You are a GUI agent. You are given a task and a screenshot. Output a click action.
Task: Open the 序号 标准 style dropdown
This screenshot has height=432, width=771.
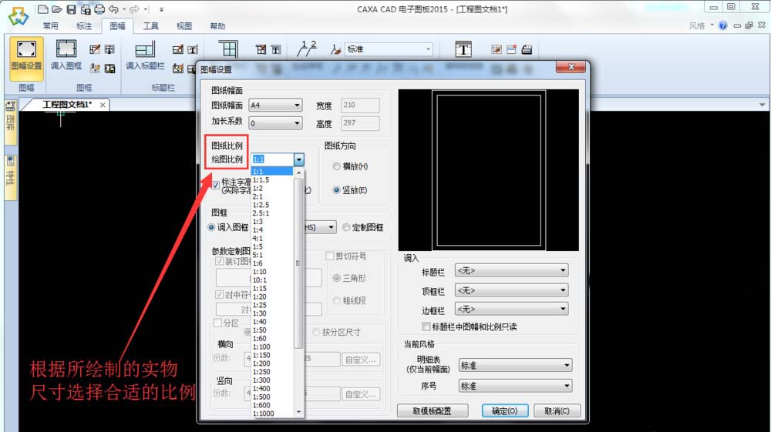click(x=515, y=386)
